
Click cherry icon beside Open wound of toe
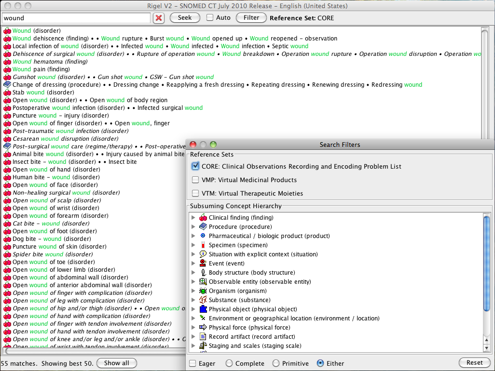7,262
